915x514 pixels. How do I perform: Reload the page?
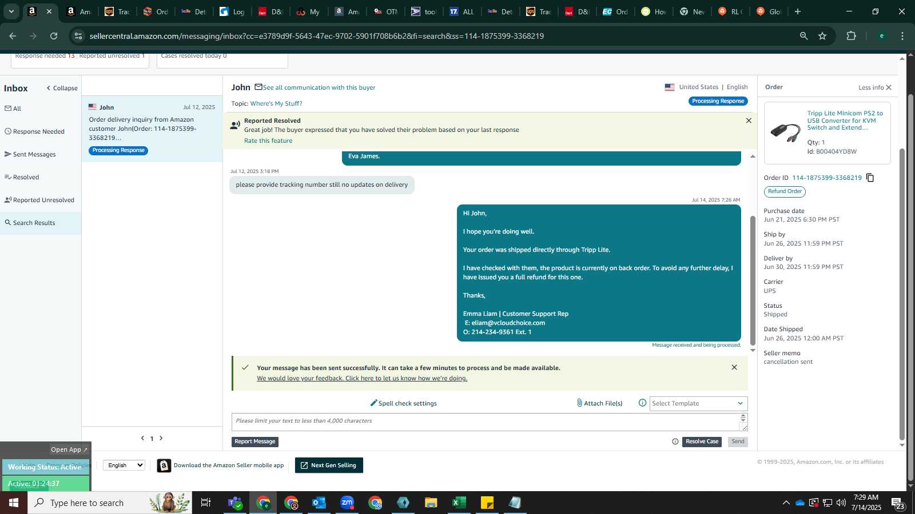point(54,36)
